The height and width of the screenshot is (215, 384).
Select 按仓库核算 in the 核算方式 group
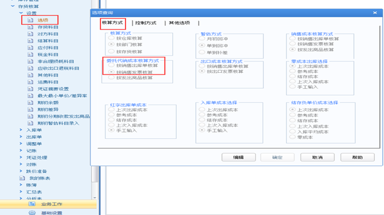click(111, 38)
